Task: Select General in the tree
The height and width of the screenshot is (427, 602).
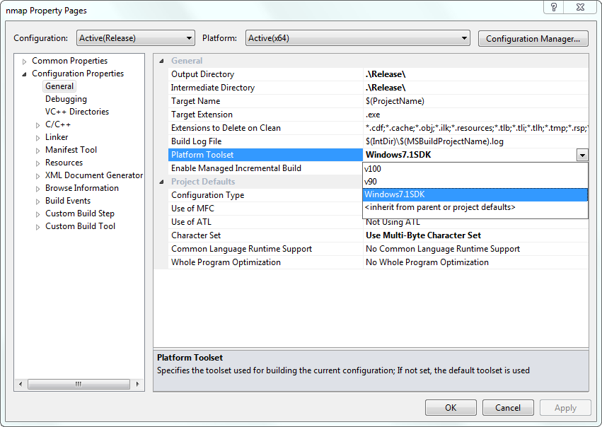Action: (x=59, y=86)
